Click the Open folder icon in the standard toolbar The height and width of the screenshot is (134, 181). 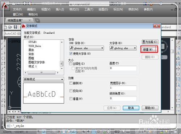pyautogui.click(x=10, y=27)
